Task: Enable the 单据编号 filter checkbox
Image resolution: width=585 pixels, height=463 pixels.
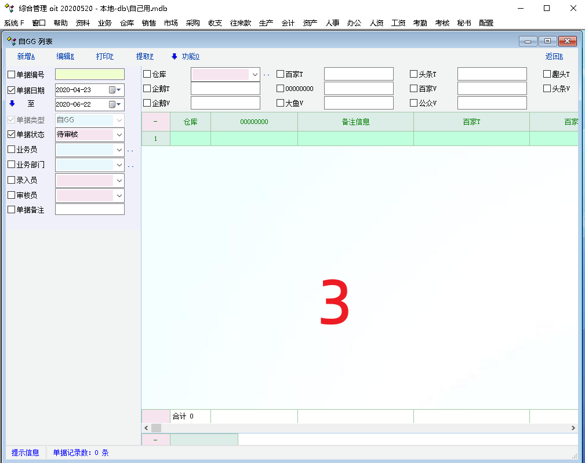Action: pyautogui.click(x=12, y=74)
